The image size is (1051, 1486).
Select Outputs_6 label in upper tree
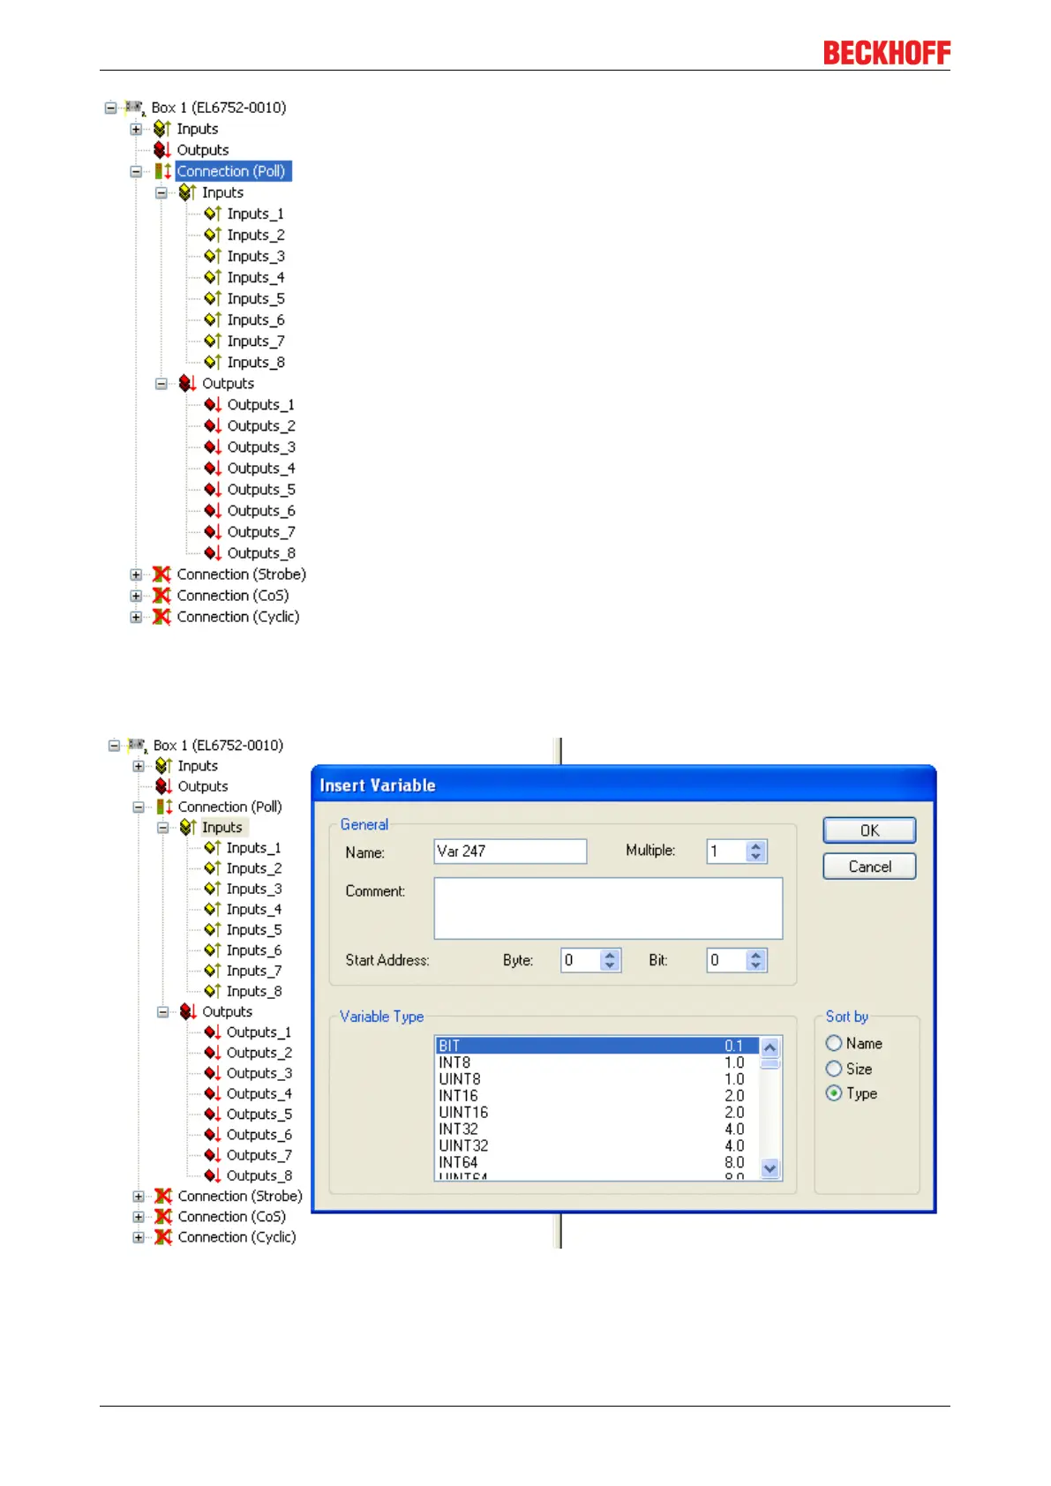pos(261,511)
